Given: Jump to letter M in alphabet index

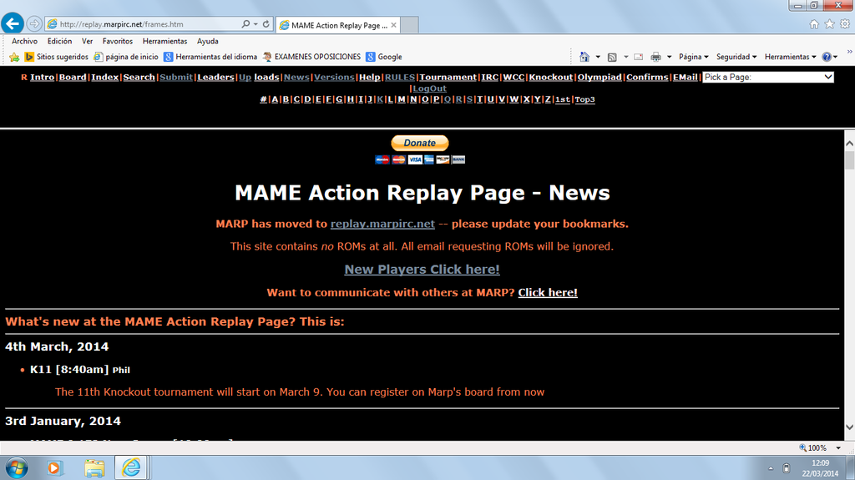Looking at the screenshot, I should tap(402, 99).
